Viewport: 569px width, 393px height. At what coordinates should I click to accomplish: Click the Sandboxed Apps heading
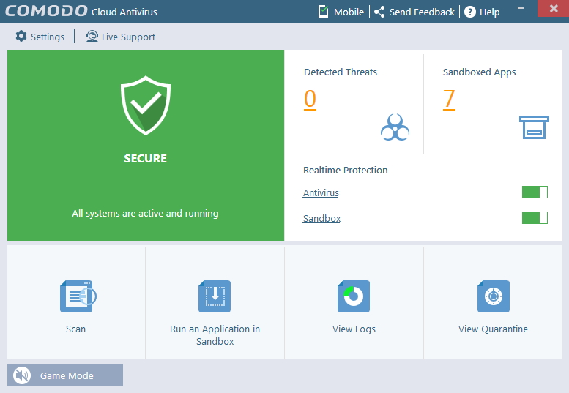click(480, 72)
